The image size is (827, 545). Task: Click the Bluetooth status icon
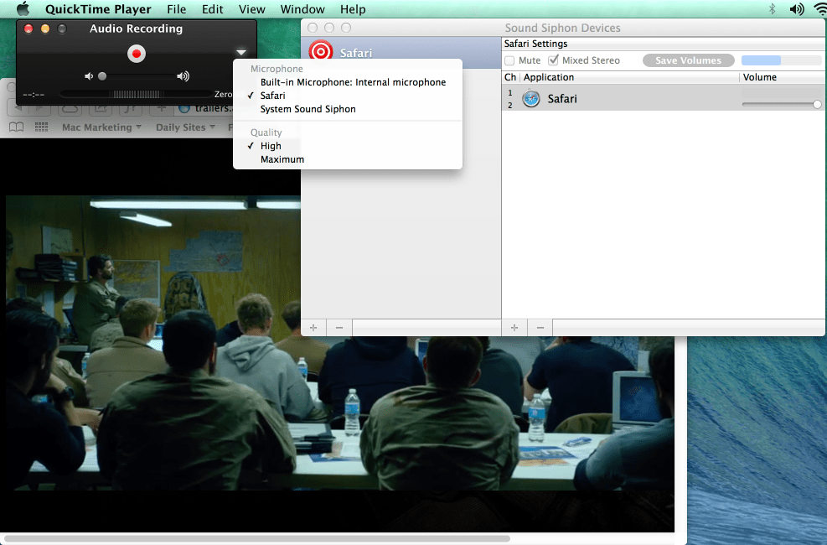point(773,9)
